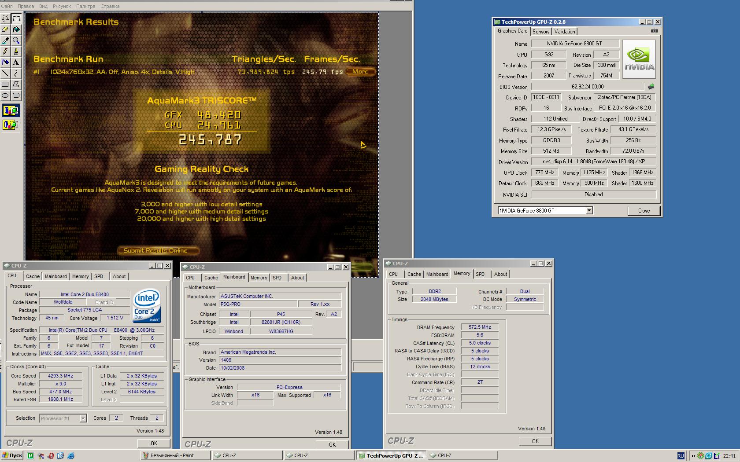This screenshot has height=462, width=740.
Task: Choose the Curve tool in Paint
Action: (x=16, y=73)
